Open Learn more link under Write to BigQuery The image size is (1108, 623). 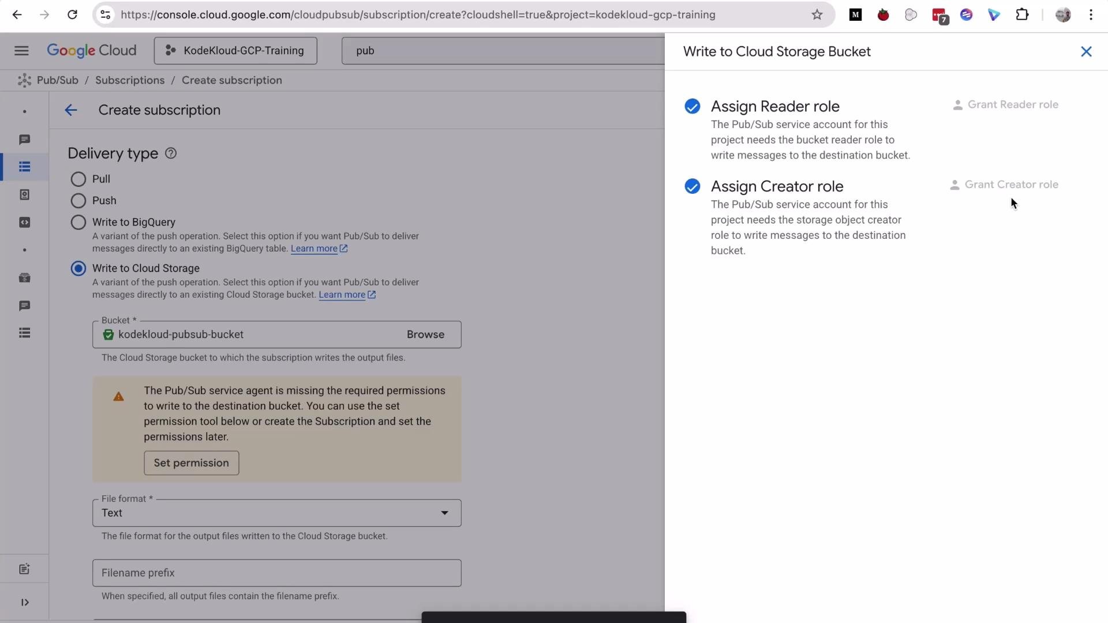319,249
